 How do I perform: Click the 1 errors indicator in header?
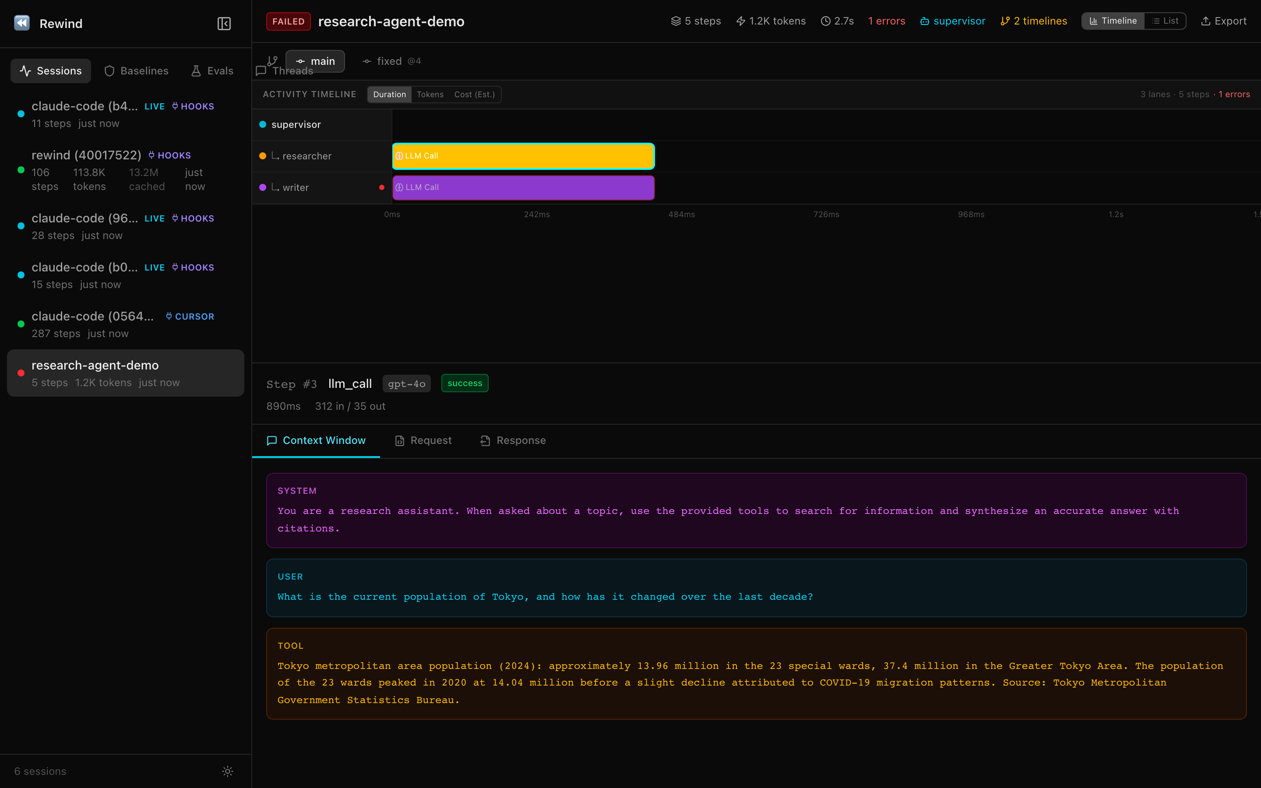point(886,21)
